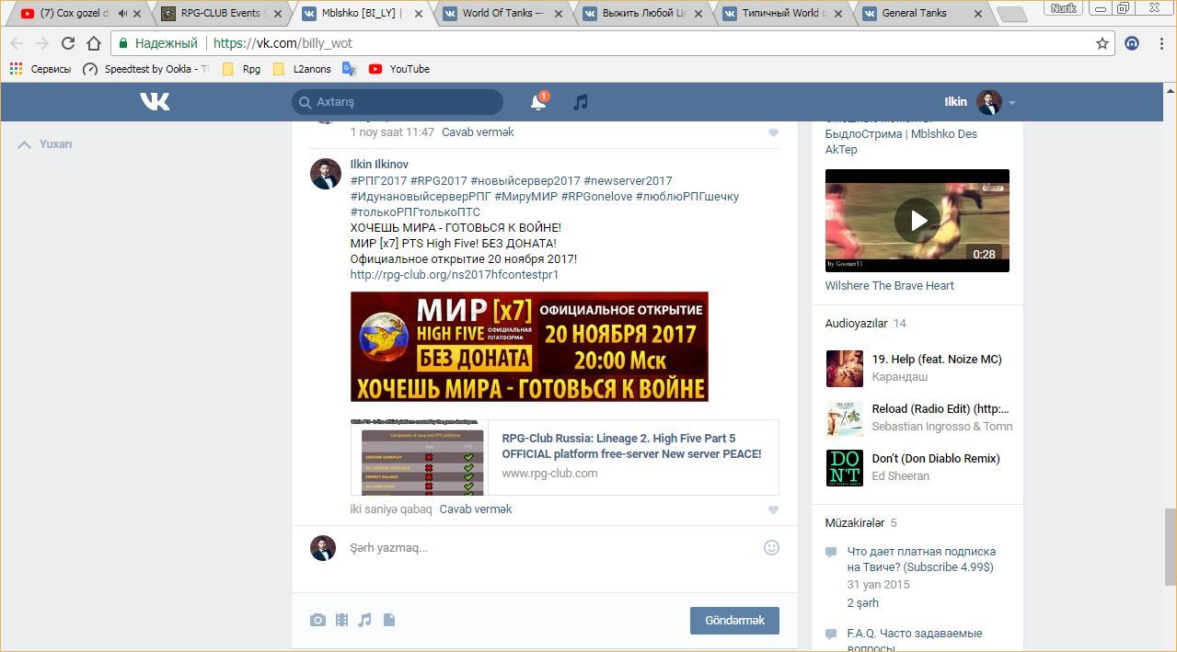
Task: Open the МИР x7 banner image
Action: pos(529,347)
